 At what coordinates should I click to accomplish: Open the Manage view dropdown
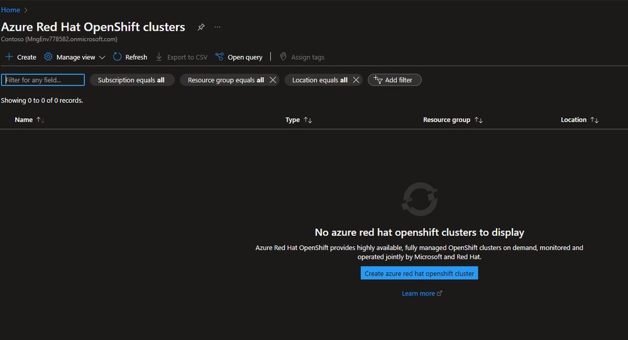click(x=75, y=57)
